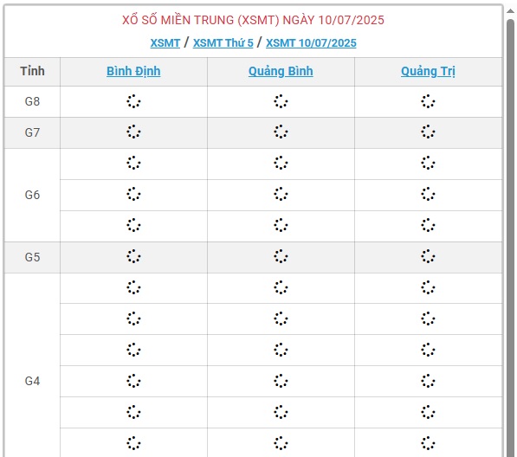Open the Quảng Bình province link
Screen dimensions: 517x457
(x=281, y=72)
